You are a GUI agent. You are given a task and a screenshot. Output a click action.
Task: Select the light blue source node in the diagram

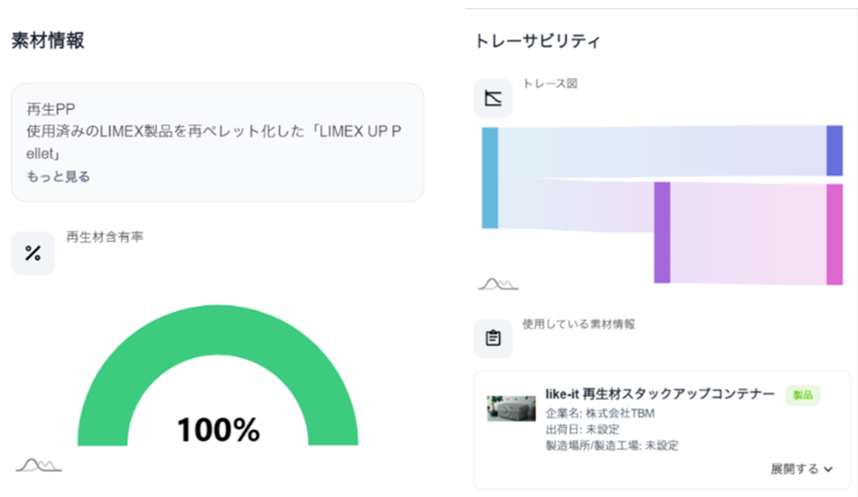point(490,178)
